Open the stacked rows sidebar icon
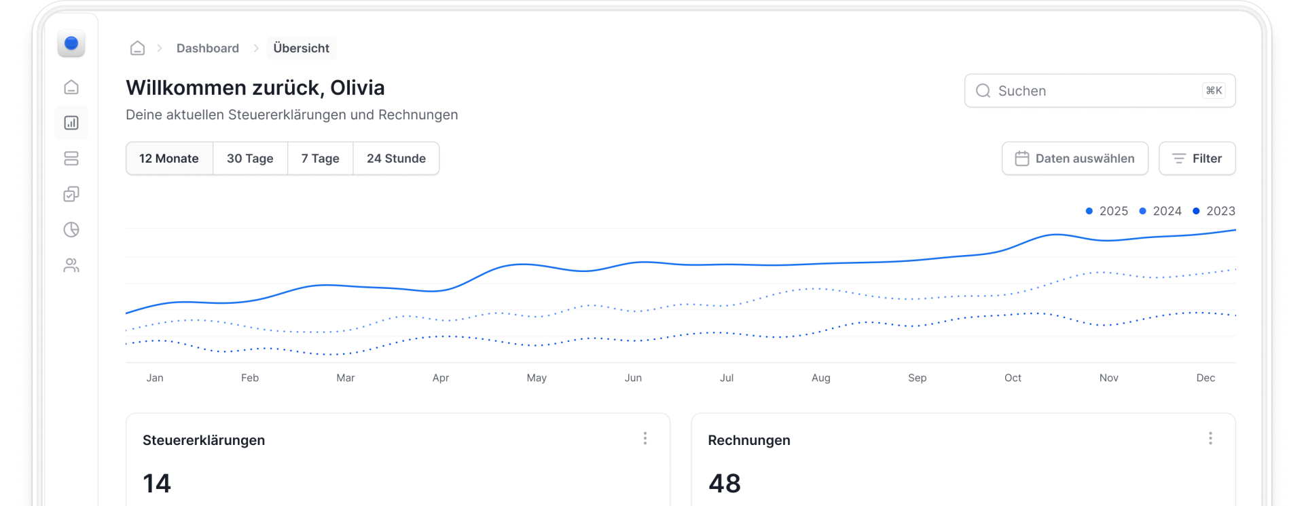Viewport: 1304px width, 506px height. pyautogui.click(x=71, y=159)
